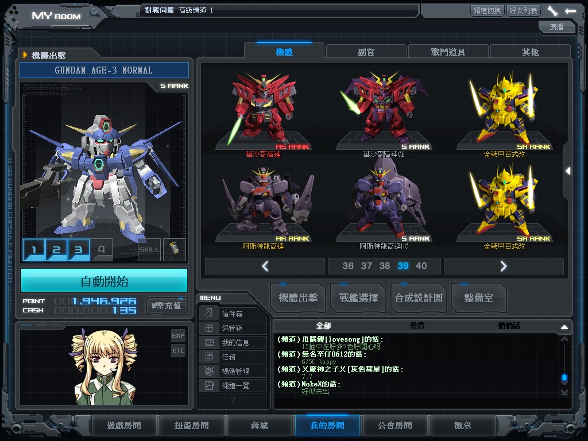Screen dimensions: 588x441
Task: Switch to 副官 adjutant tab
Action: pos(366,52)
